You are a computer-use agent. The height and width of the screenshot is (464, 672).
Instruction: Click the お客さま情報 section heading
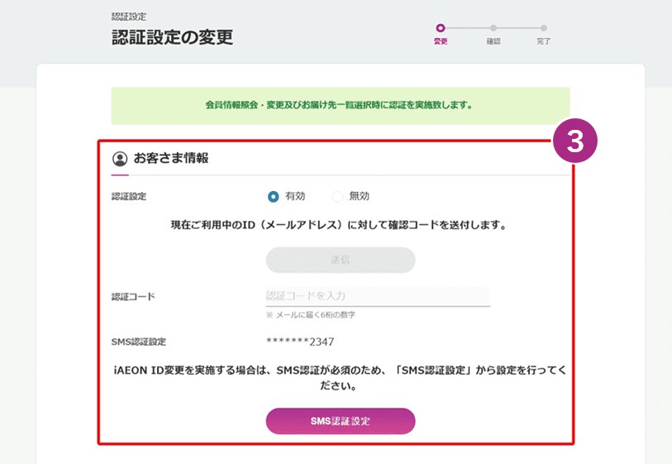point(171,158)
